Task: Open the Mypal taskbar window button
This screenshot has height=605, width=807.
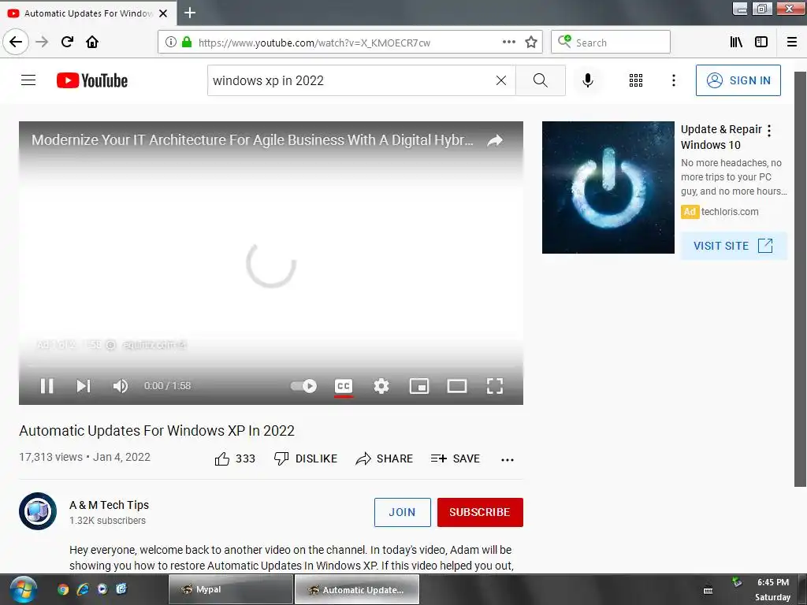Action: point(231,589)
